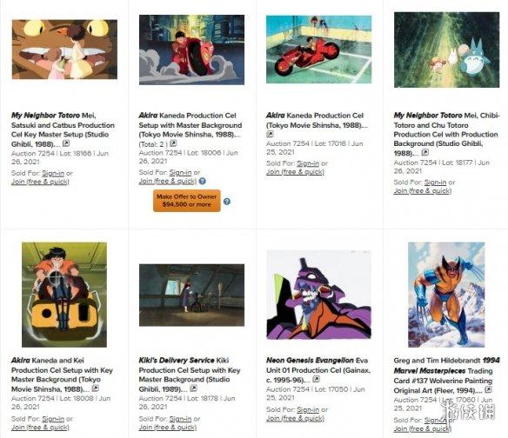Click external link icon for Kaneda and Kei lot
This screenshot has height=438, width=508.
(96, 388)
